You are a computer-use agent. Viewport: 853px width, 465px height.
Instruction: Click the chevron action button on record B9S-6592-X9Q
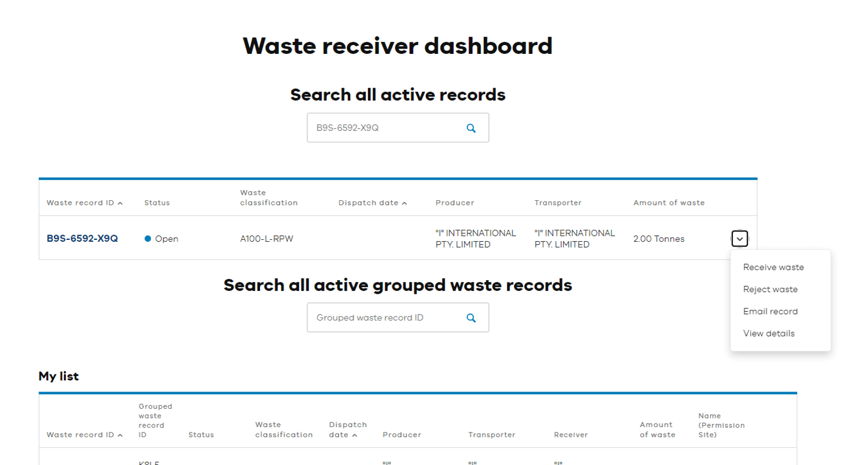pos(739,239)
